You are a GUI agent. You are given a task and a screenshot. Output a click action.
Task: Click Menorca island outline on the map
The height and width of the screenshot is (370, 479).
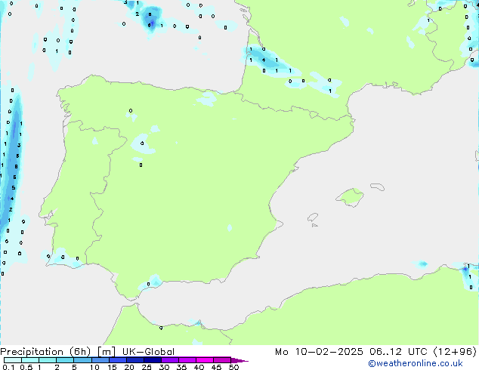click(x=378, y=187)
